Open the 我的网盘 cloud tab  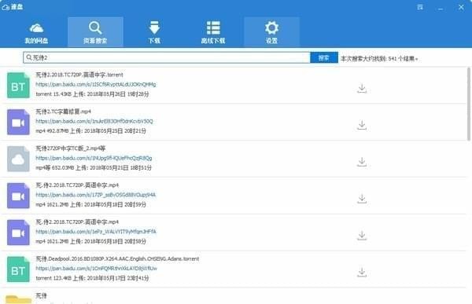[36, 32]
